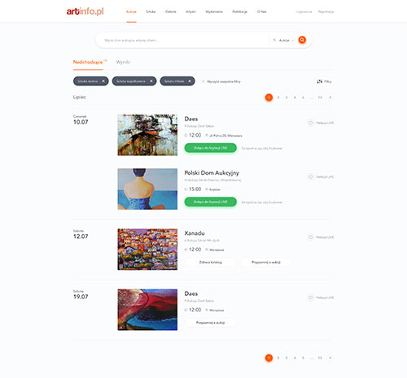Click inside the search text field
The height and width of the screenshot is (378, 407).
click(185, 40)
